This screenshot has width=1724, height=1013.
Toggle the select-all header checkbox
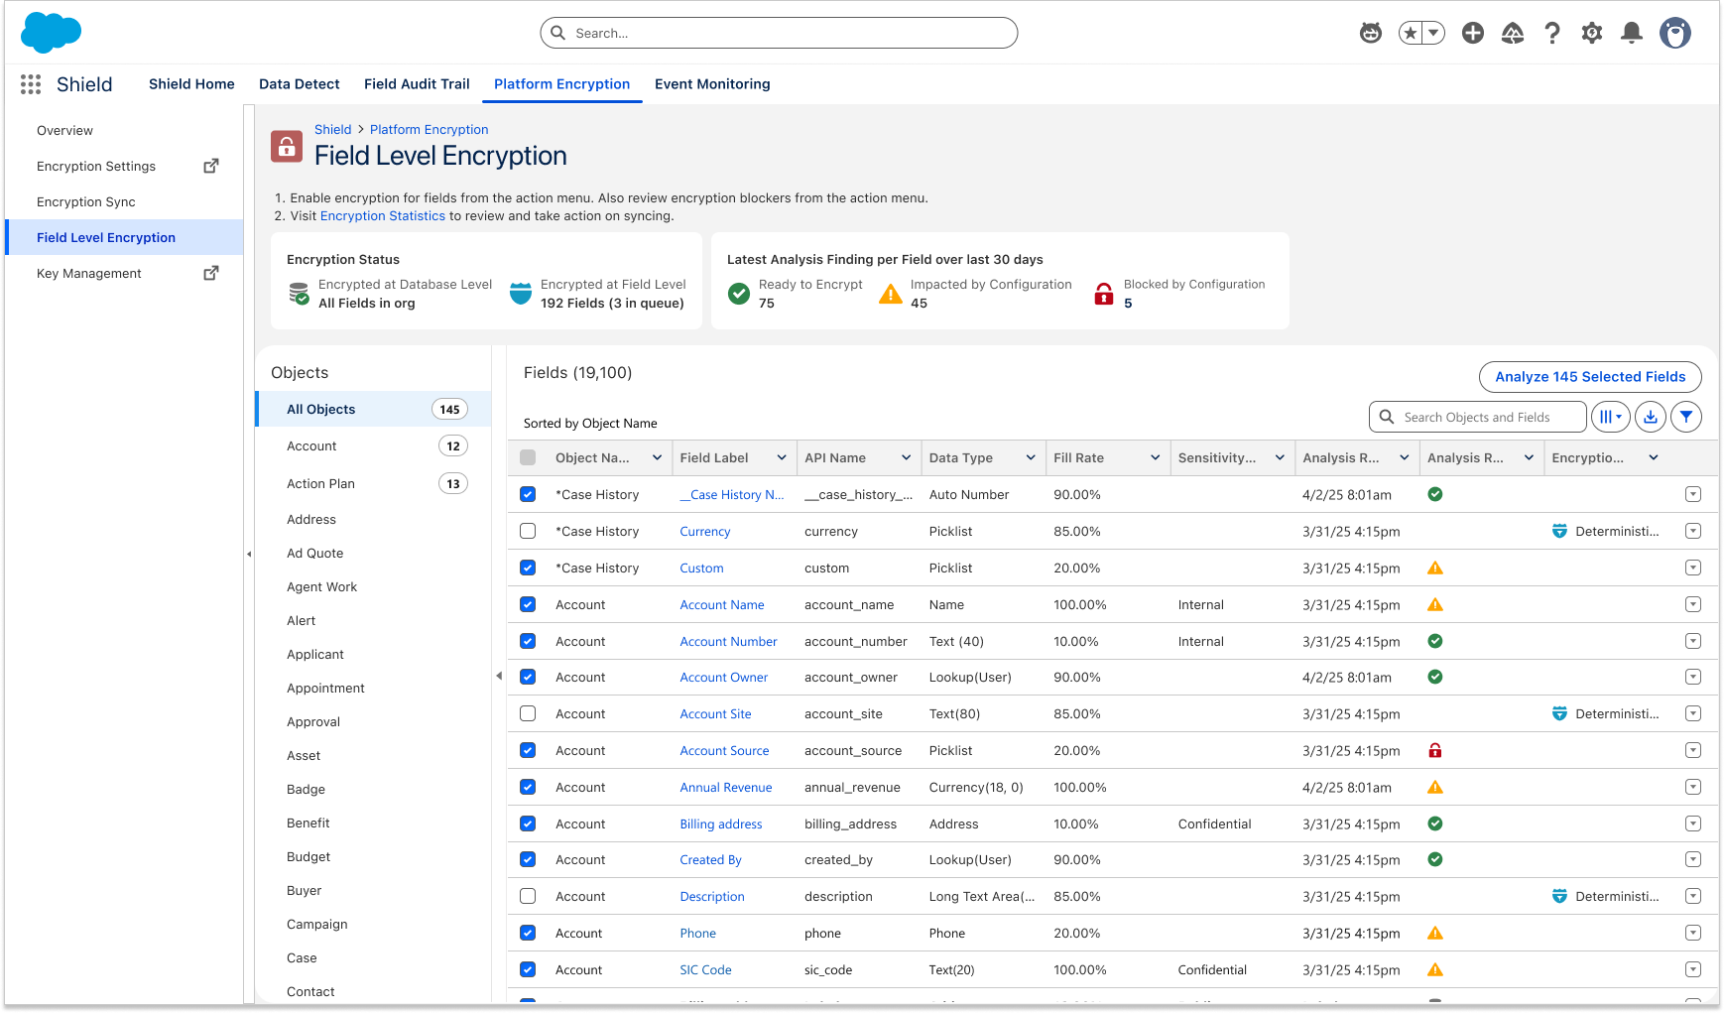point(528,457)
